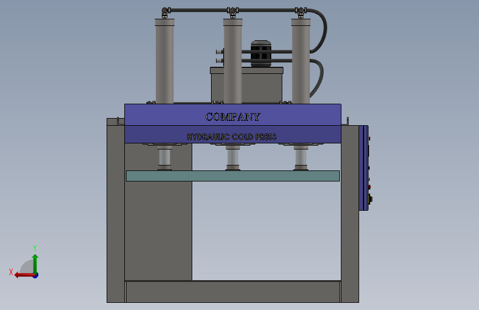Select the top horizontal black hose
Image resolution: width=479 pixels, height=310 pixels.
[233, 10]
